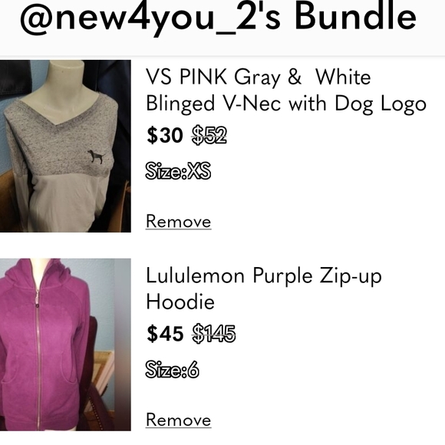
Task: Click the crossed-out $52 original price
Action: 209,135
